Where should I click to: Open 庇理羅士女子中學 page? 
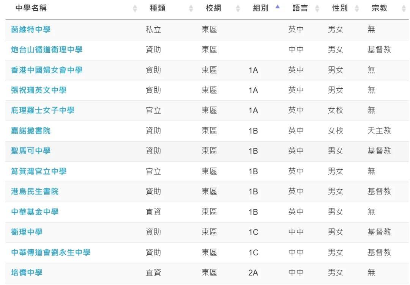pos(43,110)
